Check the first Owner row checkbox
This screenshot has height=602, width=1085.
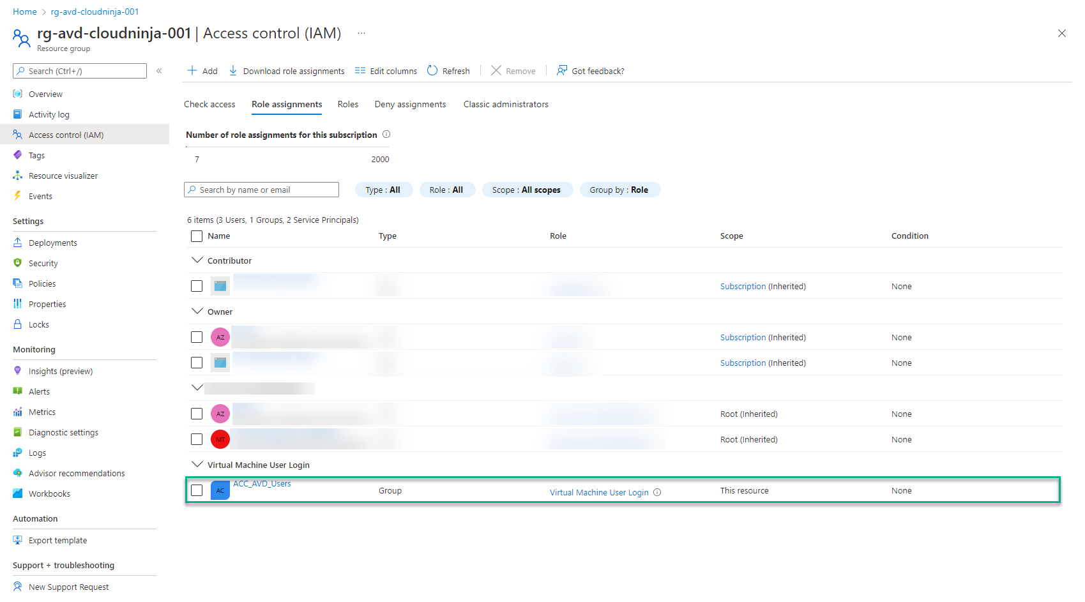pos(197,337)
